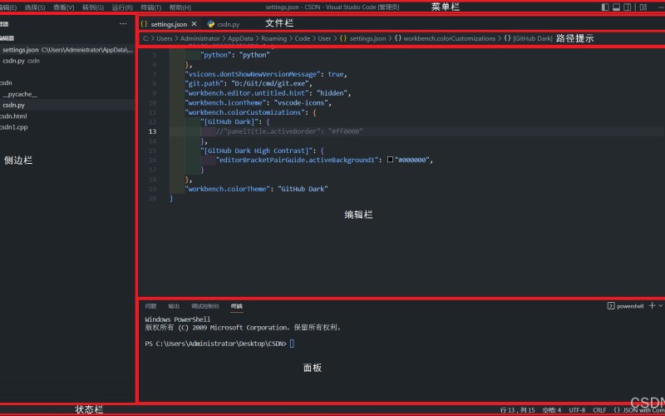Select settings.json in open editors list

click(67, 50)
